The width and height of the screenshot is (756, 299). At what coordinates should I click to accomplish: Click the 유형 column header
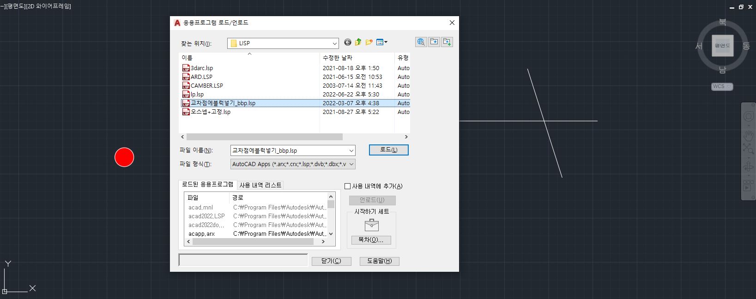pos(403,58)
